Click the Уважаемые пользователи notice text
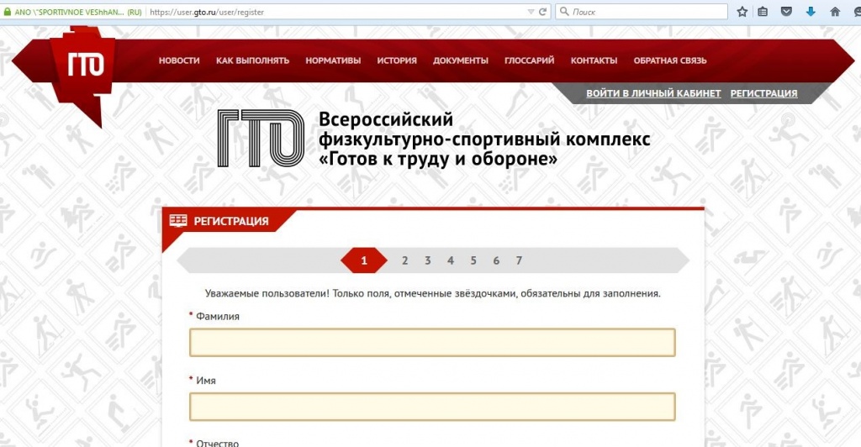Viewport: 861px width, 447px height. coord(433,293)
